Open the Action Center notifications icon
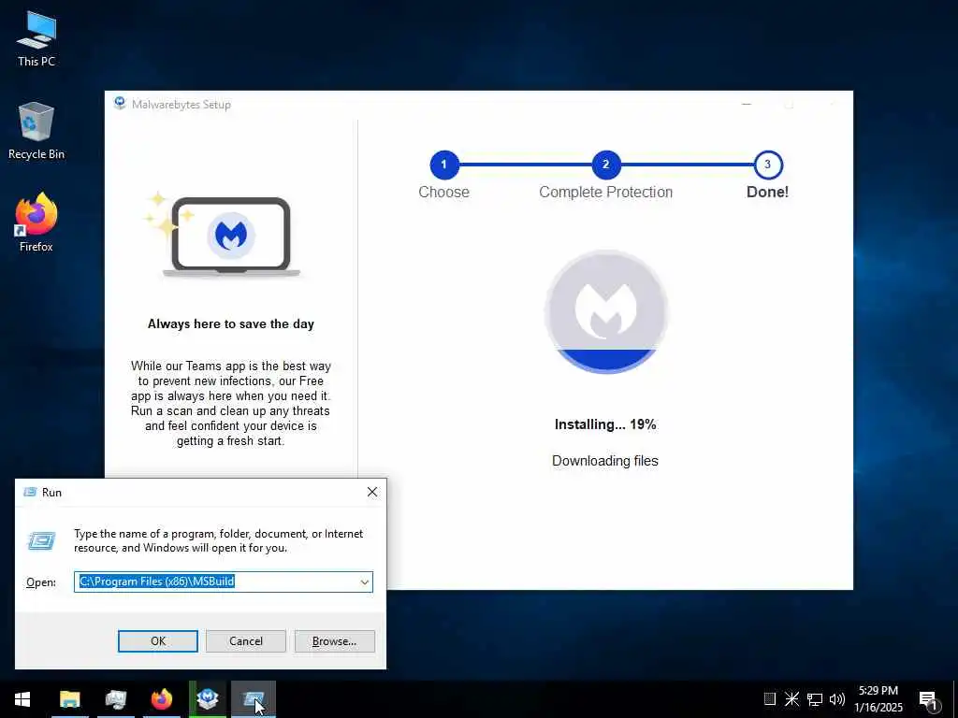The height and width of the screenshot is (718, 958). point(928,699)
